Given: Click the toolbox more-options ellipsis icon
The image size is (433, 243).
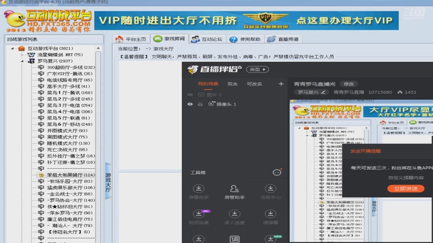Looking at the screenshot, I should (x=277, y=172).
